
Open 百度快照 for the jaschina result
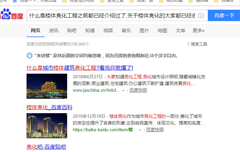point(138,90)
